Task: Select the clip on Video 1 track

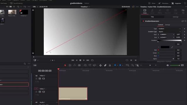Action: [x=73, y=94]
